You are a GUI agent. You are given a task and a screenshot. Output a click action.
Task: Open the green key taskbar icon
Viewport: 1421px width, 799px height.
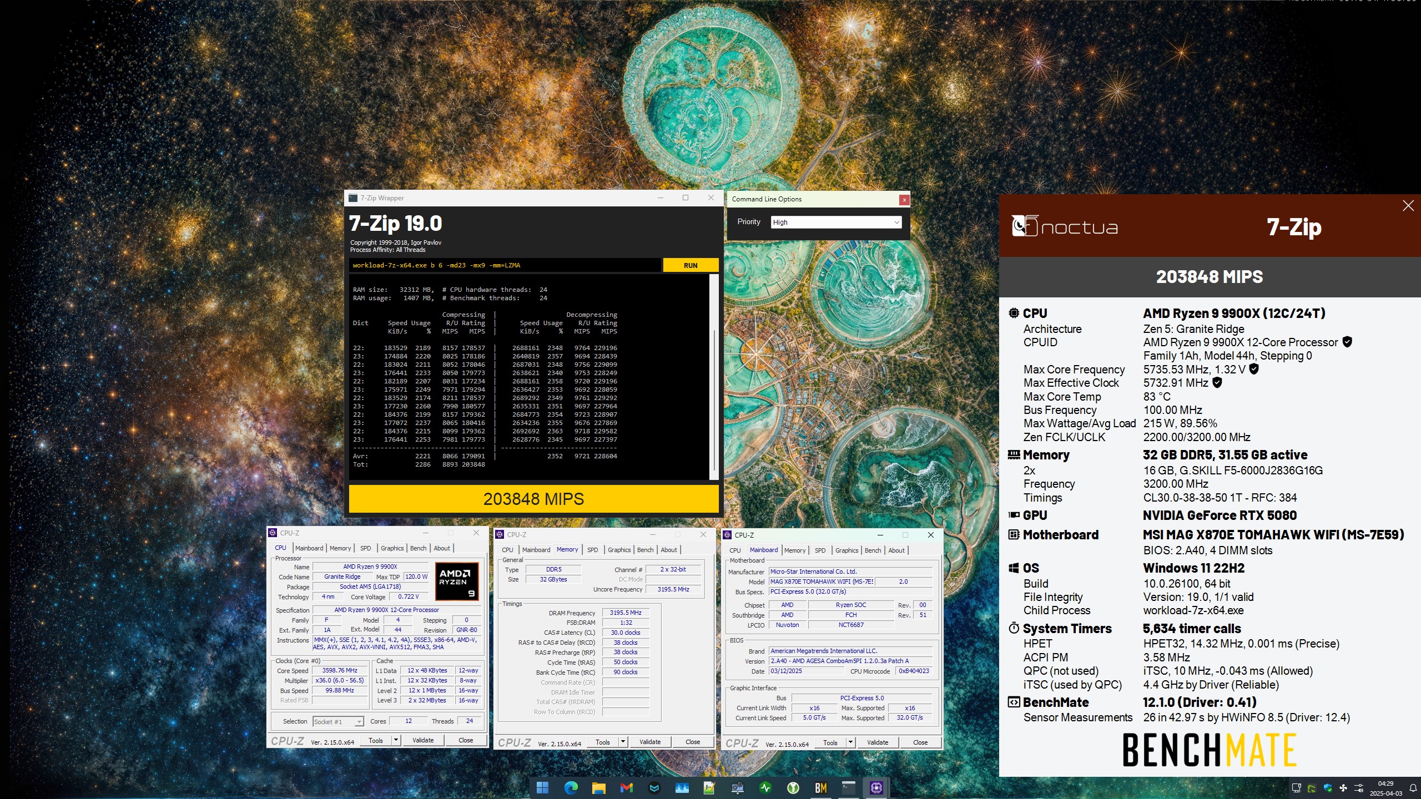(793, 787)
